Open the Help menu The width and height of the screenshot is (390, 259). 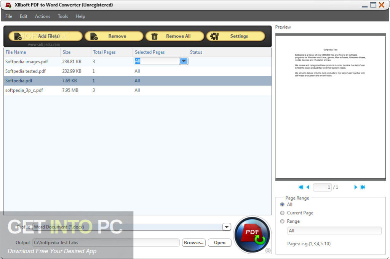pos(80,16)
